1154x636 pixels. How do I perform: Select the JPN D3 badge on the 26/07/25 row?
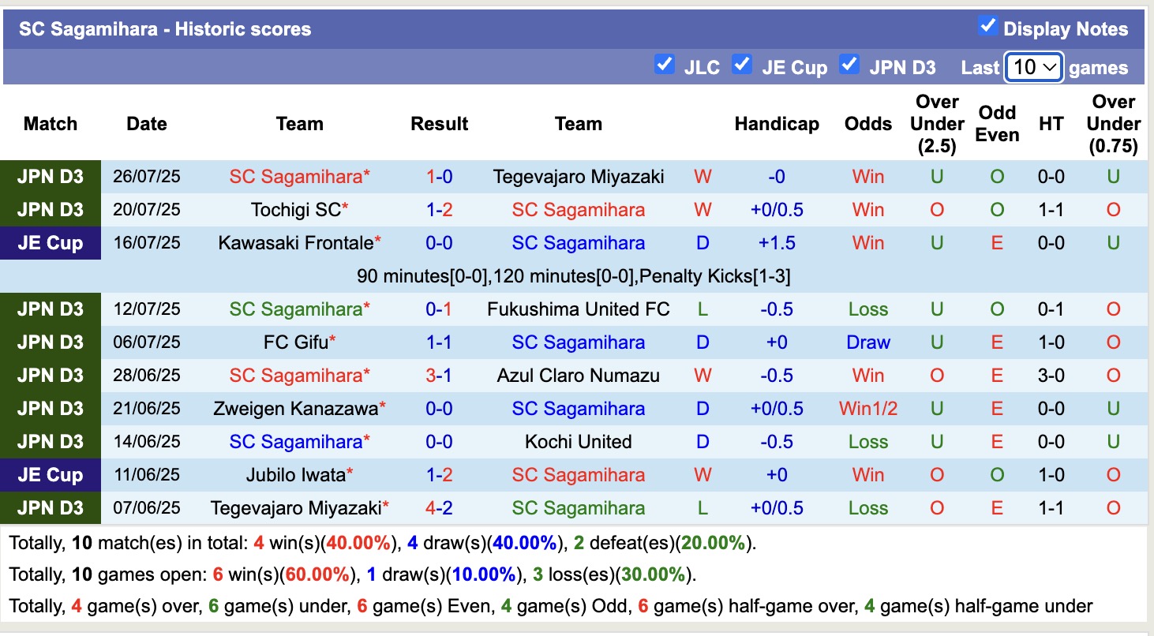50,177
